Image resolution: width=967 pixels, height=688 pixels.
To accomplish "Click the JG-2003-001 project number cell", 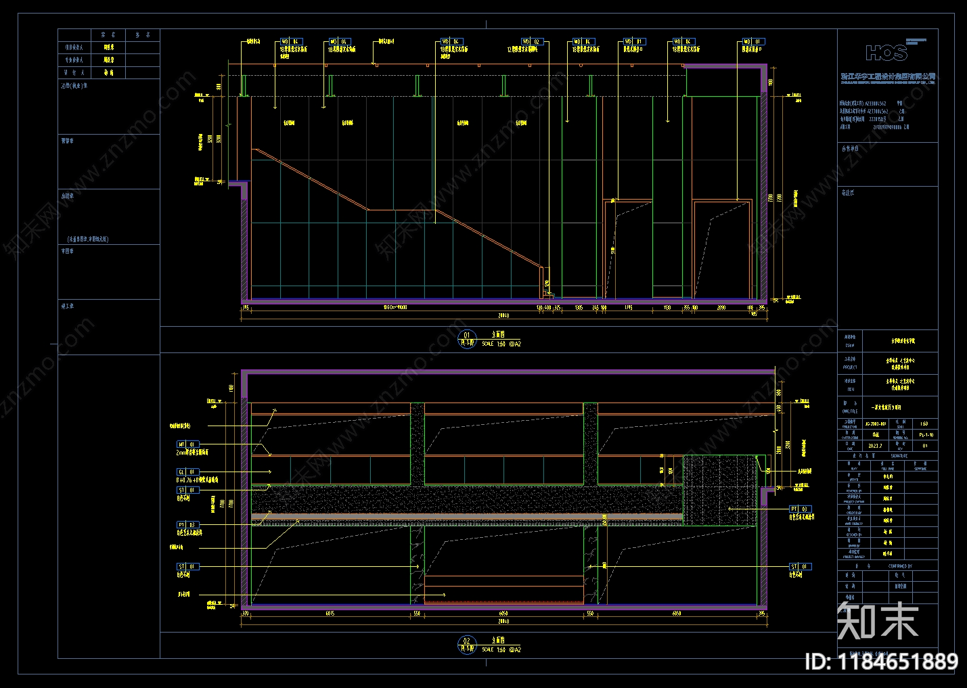I will [x=875, y=424].
